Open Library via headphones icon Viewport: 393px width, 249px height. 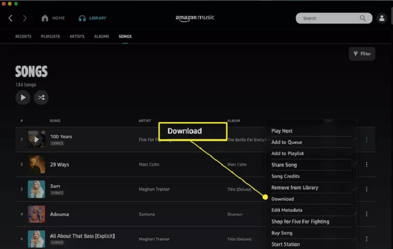pyautogui.click(x=82, y=18)
